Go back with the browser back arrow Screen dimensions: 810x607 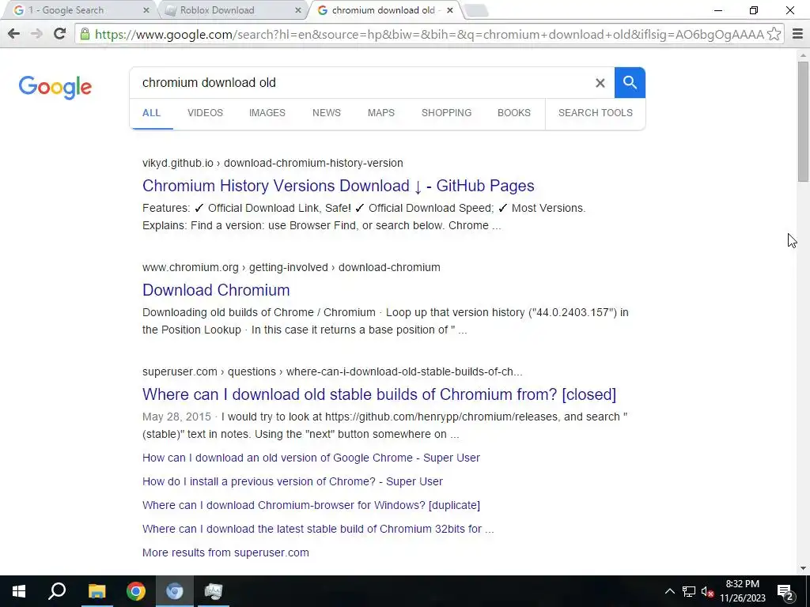(14, 34)
